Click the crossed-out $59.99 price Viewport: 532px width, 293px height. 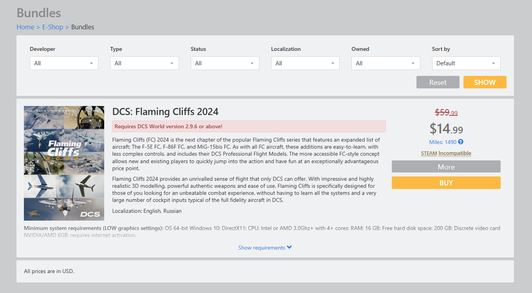pos(446,113)
